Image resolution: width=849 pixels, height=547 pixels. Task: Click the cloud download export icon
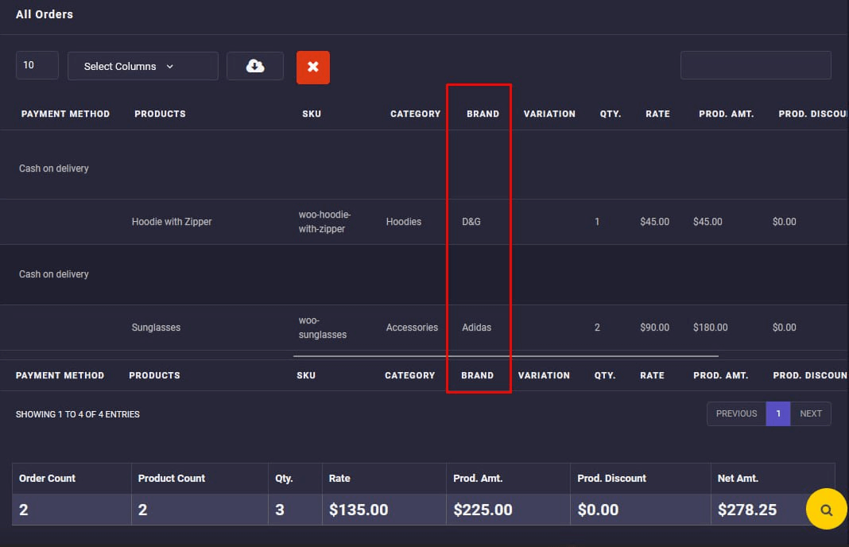click(255, 66)
